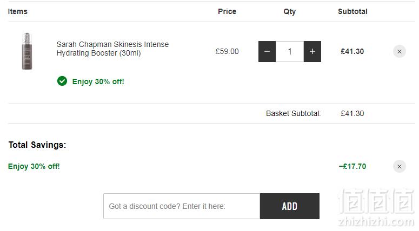
Task: Open the Skinesis Booster product thumbnail
Action: (x=26, y=51)
